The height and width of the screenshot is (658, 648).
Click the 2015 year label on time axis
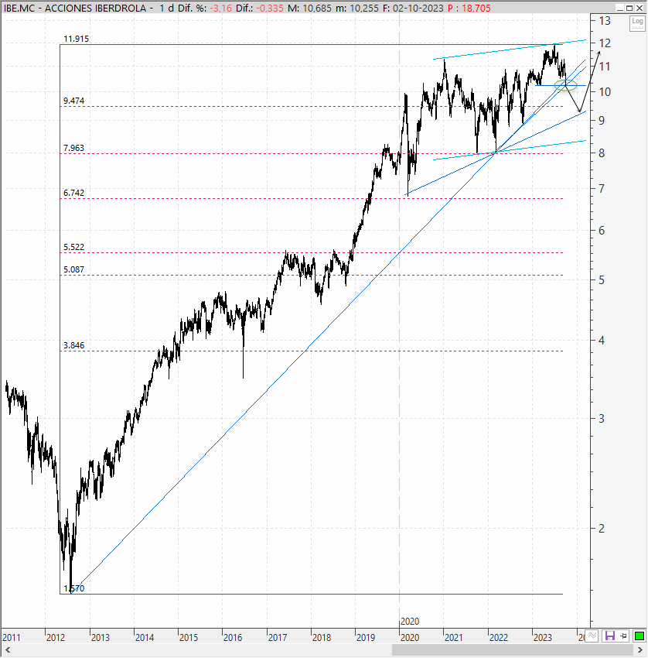pyautogui.click(x=188, y=638)
